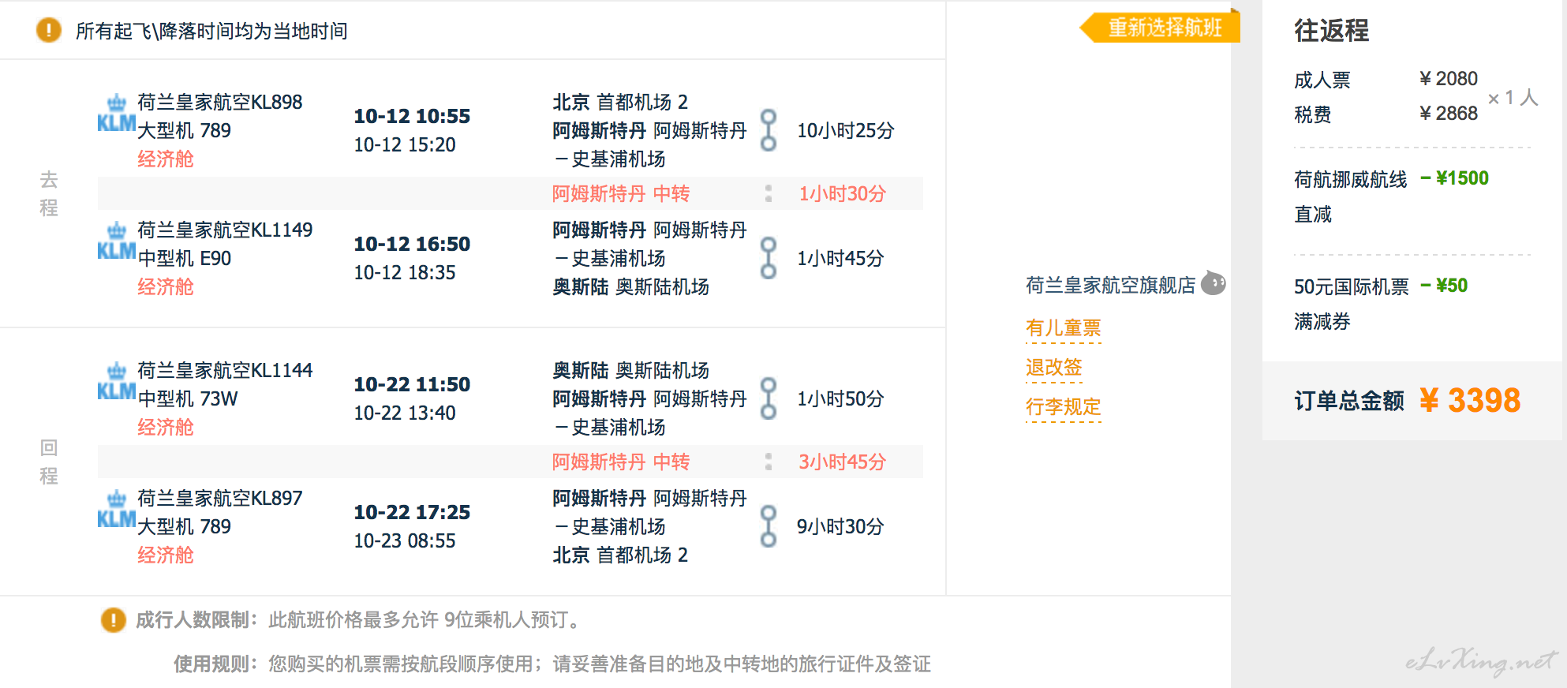
Task: Click 大型机 789 under KL898
Action: pyautogui.click(x=184, y=130)
